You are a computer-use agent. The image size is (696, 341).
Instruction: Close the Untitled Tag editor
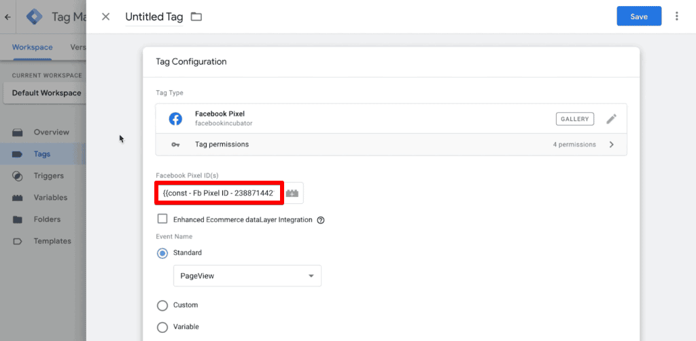105,17
